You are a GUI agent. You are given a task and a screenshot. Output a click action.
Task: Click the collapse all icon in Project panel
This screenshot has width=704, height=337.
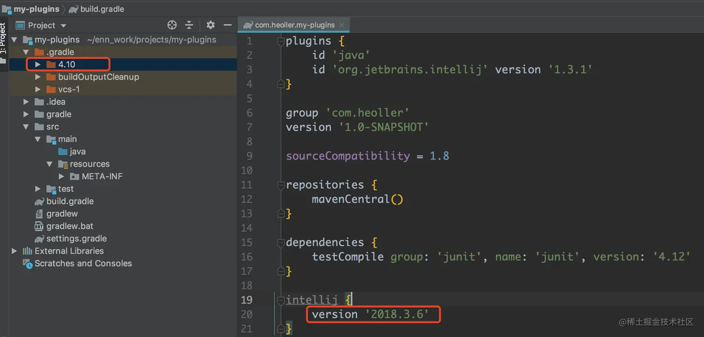click(x=189, y=25)
